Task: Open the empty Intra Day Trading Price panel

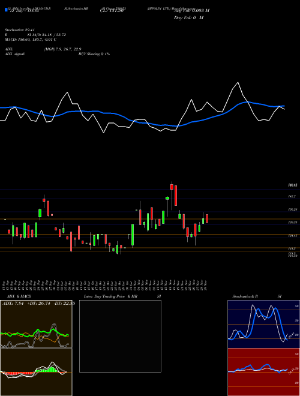Action: click(120, 336)
